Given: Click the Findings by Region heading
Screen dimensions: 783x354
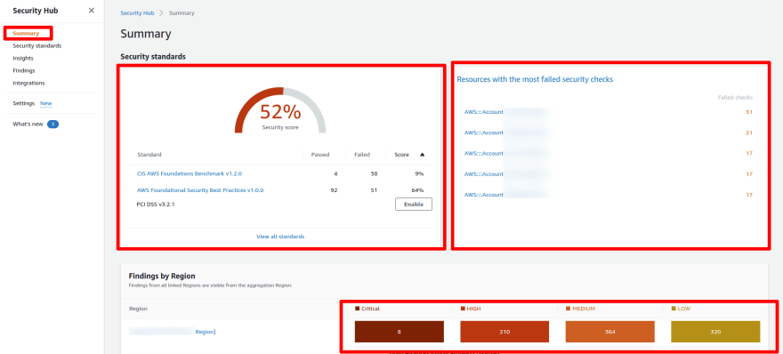Looking at the screenshot, I should point(162,276).
